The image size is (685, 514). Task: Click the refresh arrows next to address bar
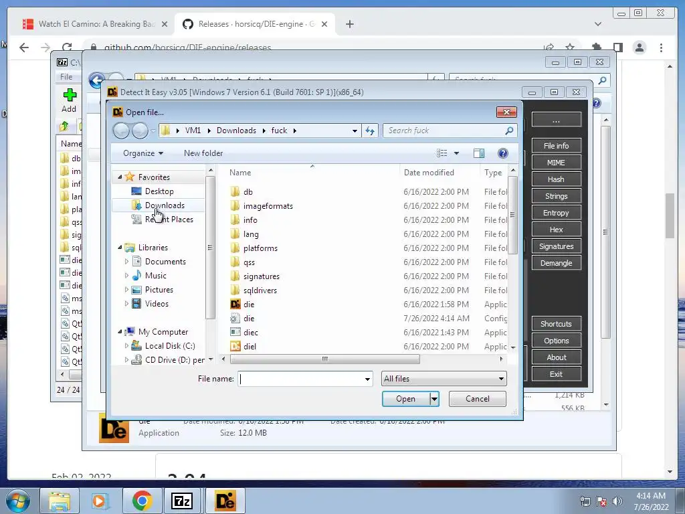coord(370,131)
